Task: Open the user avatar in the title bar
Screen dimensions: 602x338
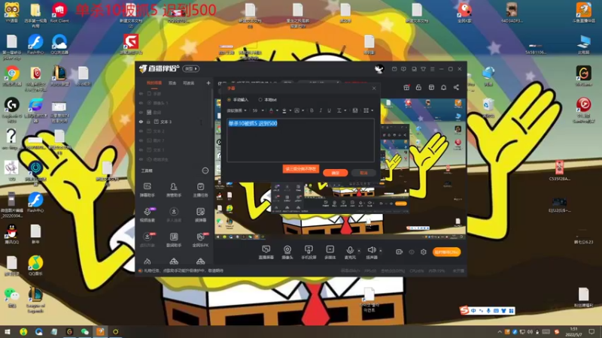Action: point(379,69)
